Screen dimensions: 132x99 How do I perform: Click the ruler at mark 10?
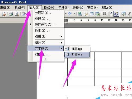pyautogui.click(x=102, y=20)
